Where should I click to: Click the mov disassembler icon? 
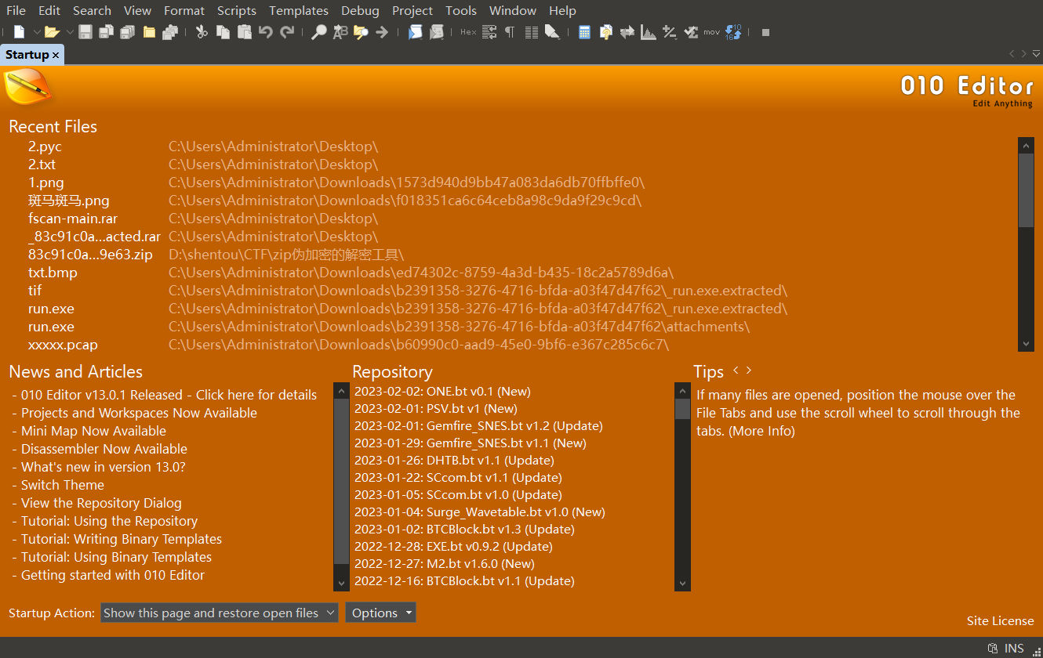point(711,32)
